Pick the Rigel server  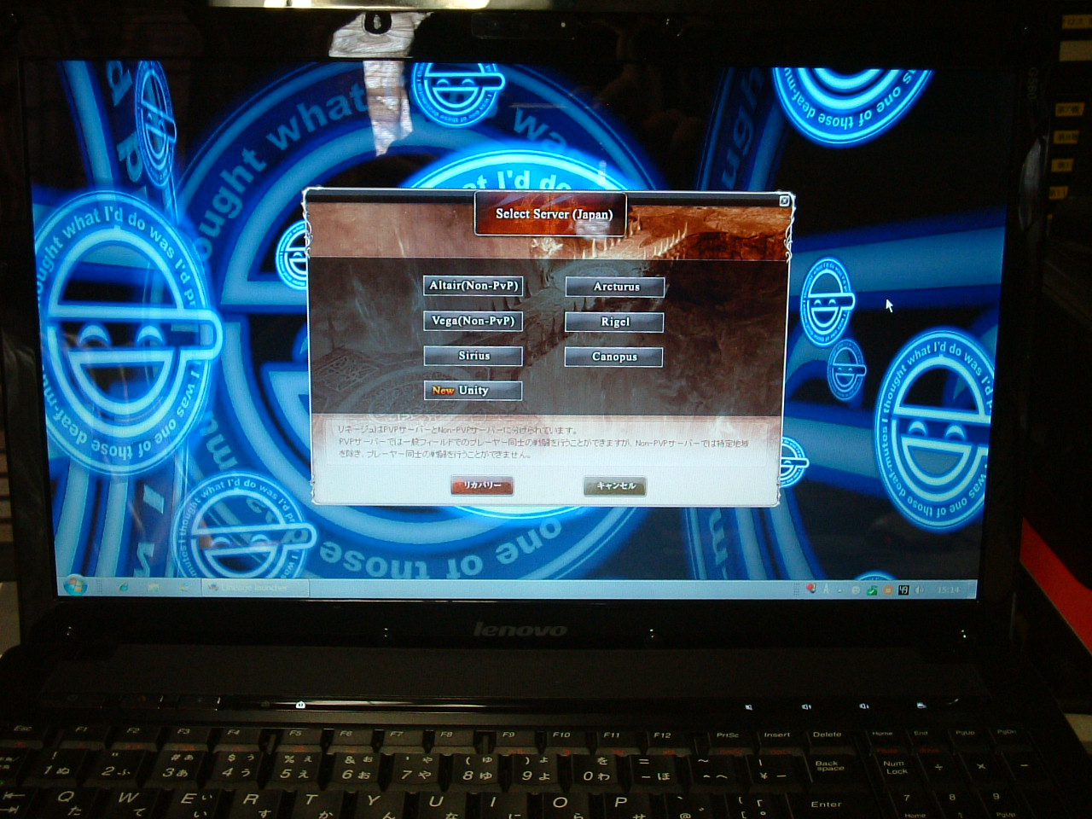click(x=614, y=322)
